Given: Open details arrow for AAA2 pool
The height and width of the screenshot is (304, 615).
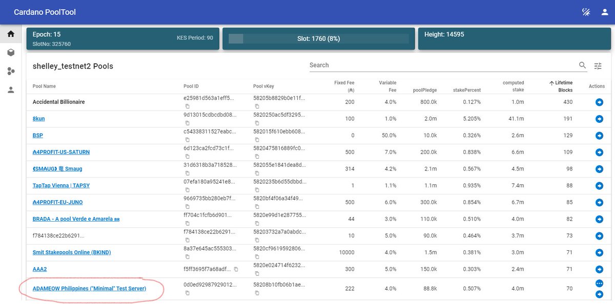Looking at the screenshot, I should tap(599, 269).
